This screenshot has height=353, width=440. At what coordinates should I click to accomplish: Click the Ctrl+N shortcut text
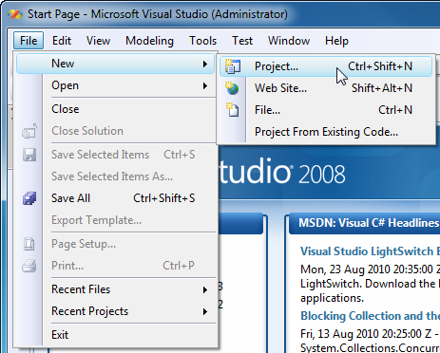coord(395,110)
